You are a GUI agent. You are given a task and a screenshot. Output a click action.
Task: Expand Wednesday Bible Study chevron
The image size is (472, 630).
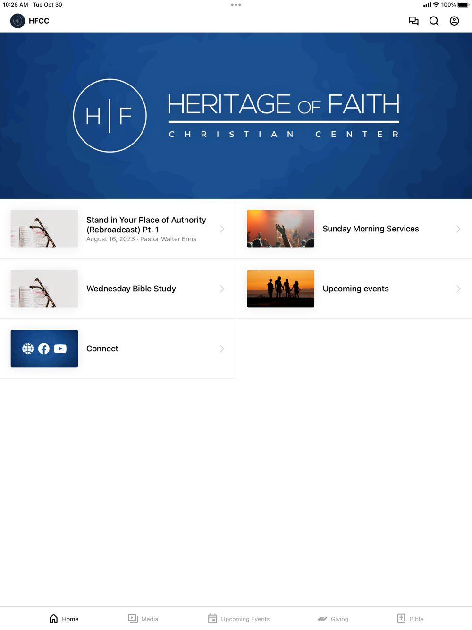coord(222,289)
